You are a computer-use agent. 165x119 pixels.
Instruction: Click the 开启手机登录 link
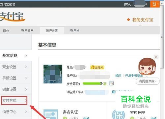click(x=134, y=75)
